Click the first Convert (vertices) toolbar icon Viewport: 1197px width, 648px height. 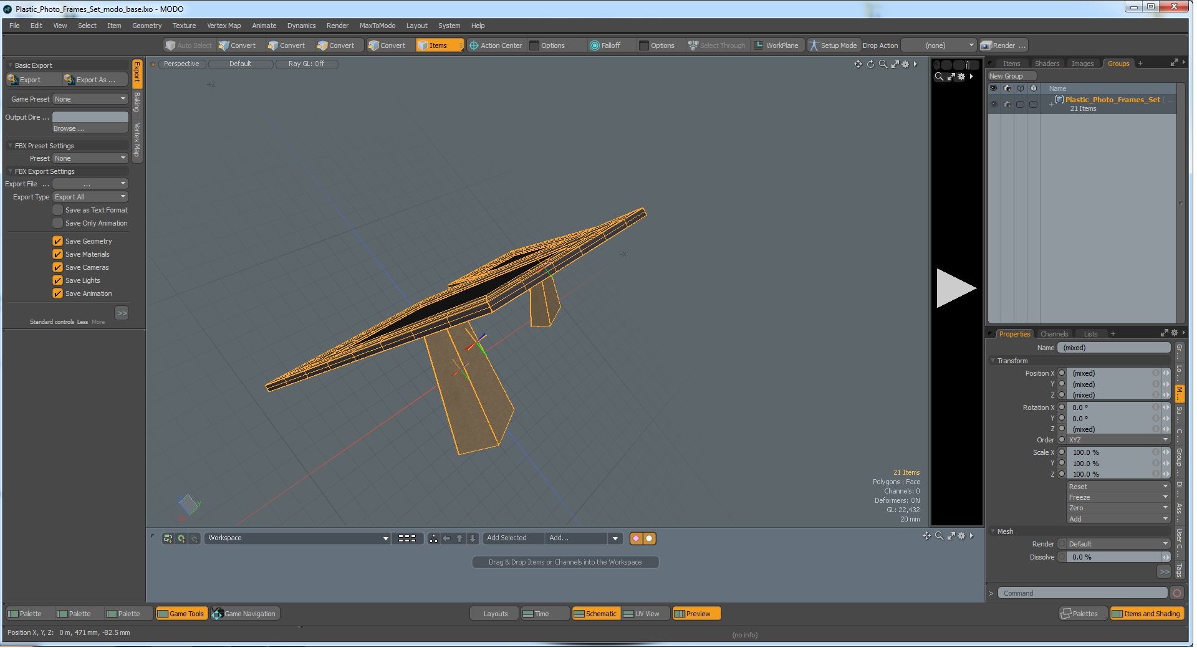click(x=237, y=45)
